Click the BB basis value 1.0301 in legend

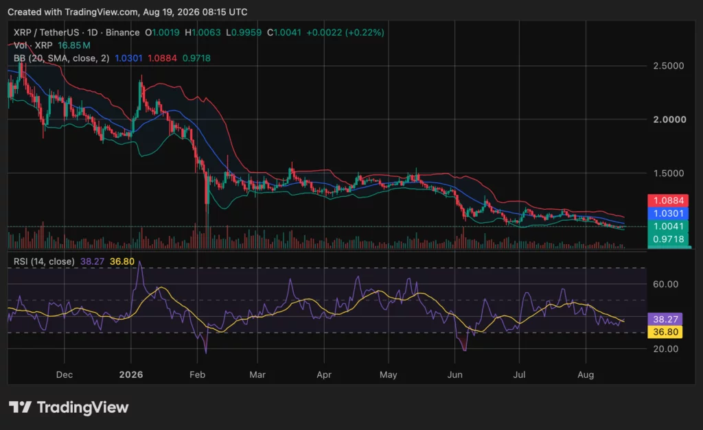pos(128,58)
